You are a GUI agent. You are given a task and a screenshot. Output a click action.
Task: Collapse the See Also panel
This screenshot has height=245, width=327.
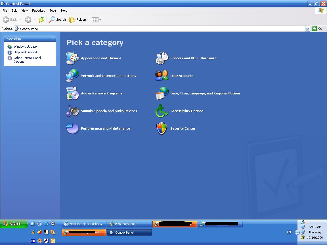52,38
